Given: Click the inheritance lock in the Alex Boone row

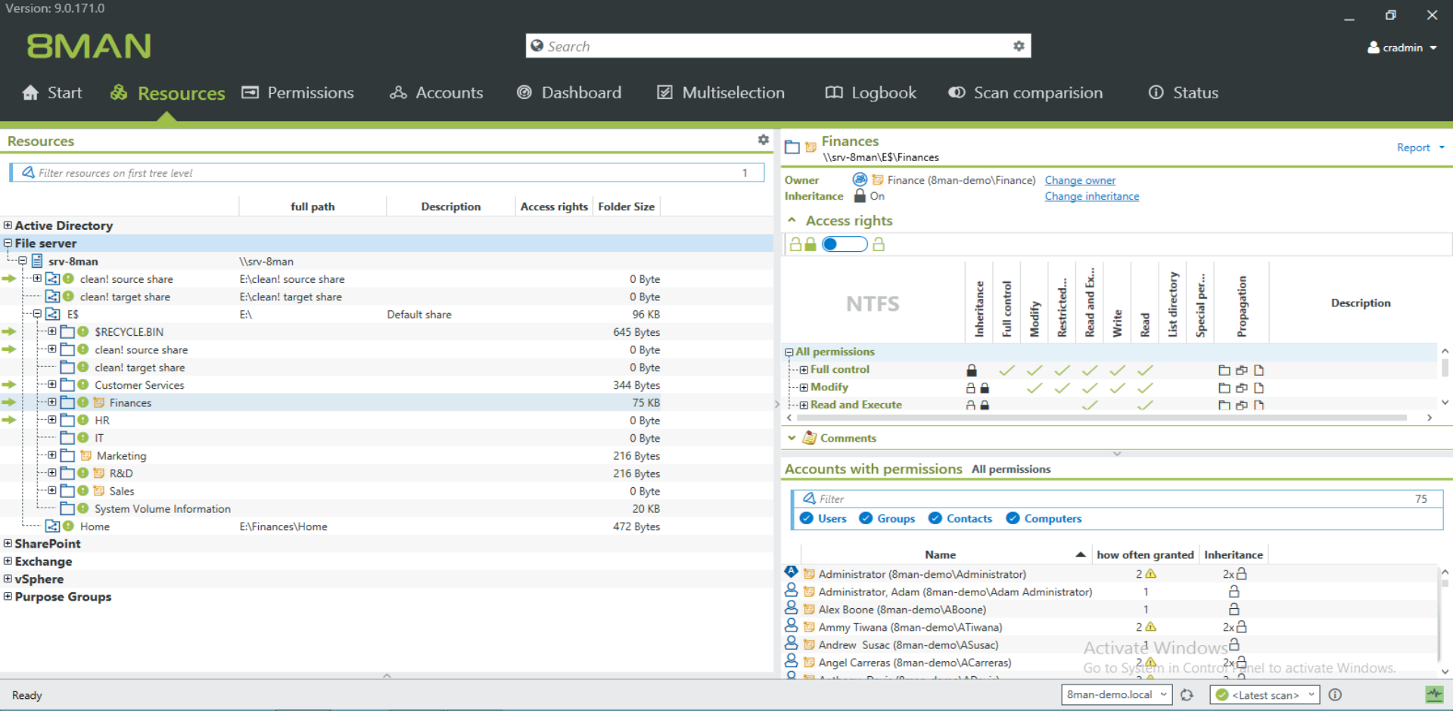Looking at the screenshot, I should 1234,609.
